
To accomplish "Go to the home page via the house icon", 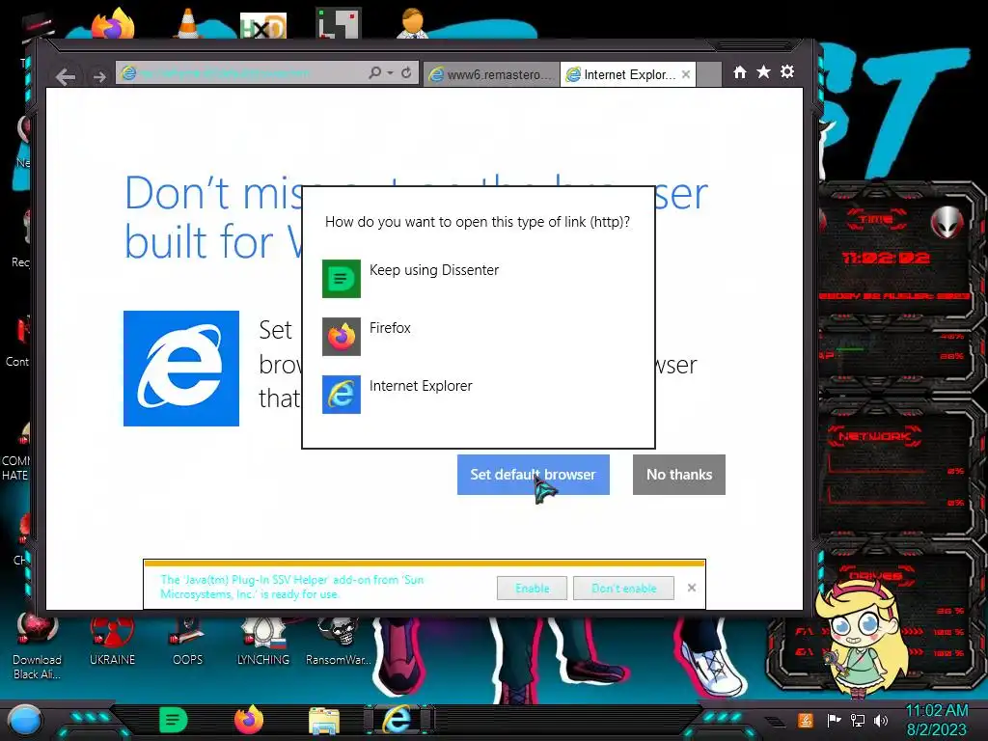I will click(740, 72).
